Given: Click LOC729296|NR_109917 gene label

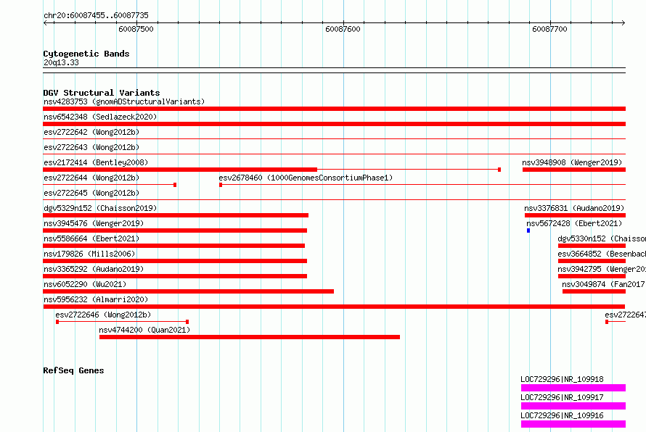Looking at the screenshot, I should (562, 397).
